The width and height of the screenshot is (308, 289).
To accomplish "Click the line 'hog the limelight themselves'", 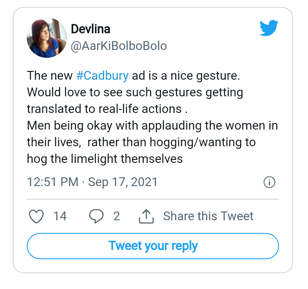I will 105,159.
